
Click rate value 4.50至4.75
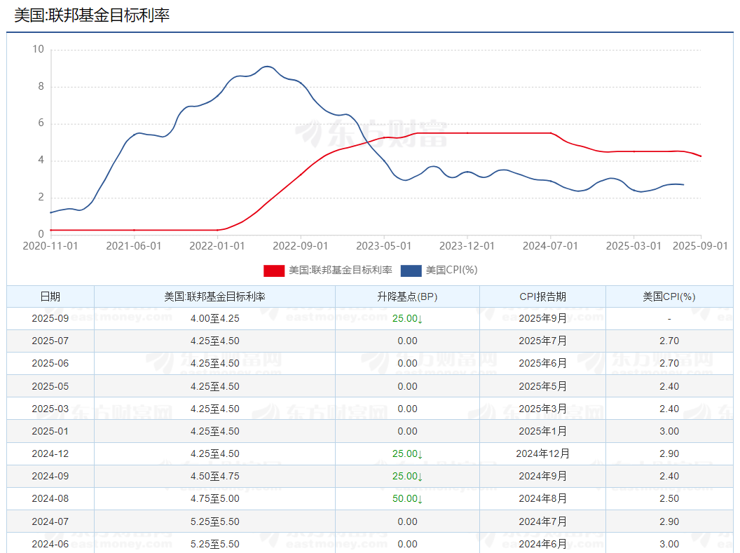coord(214,476)
